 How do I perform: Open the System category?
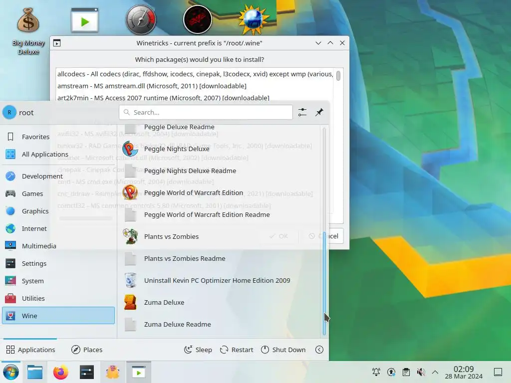point(58,281)
